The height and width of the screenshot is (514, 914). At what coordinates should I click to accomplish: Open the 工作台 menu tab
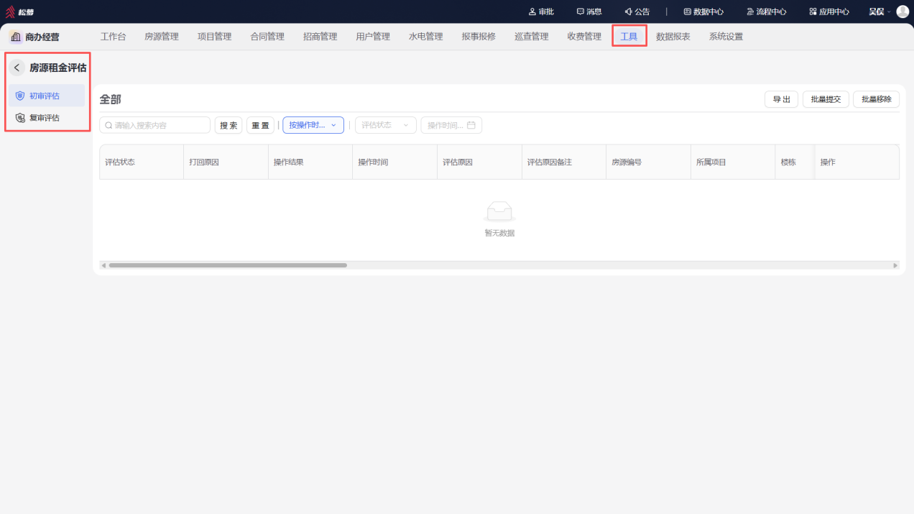[x=113, y=37]
